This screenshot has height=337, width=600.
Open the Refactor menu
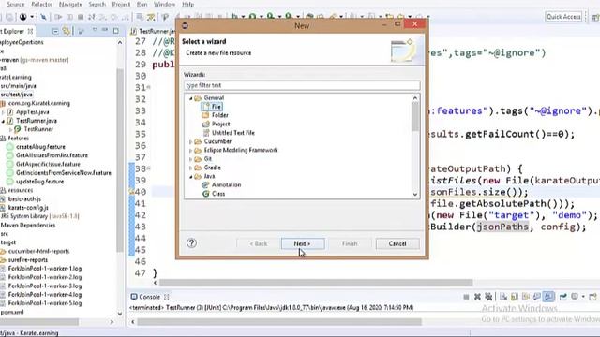(x=41, y=4)
